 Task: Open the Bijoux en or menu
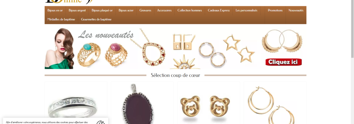[x=55, y=10]
